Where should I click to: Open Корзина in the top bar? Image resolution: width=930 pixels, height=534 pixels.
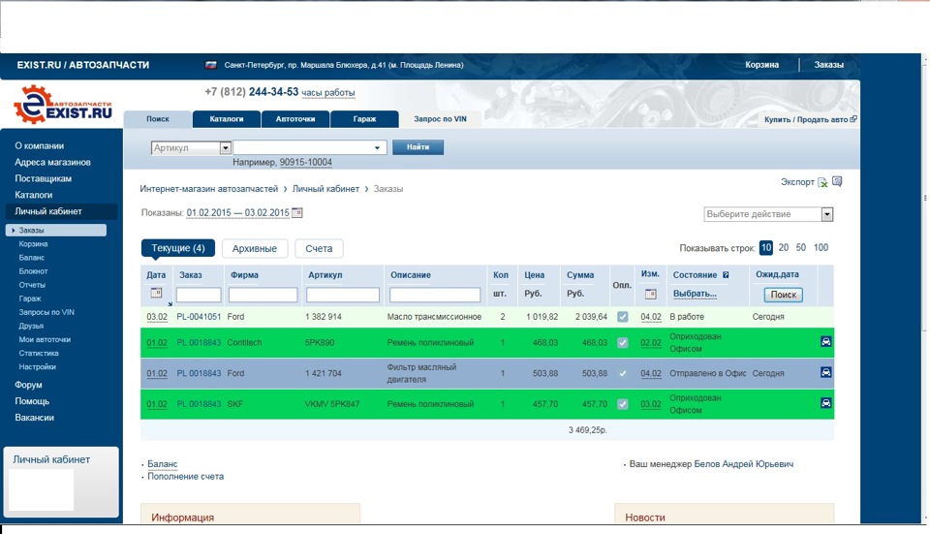[761, 65]
